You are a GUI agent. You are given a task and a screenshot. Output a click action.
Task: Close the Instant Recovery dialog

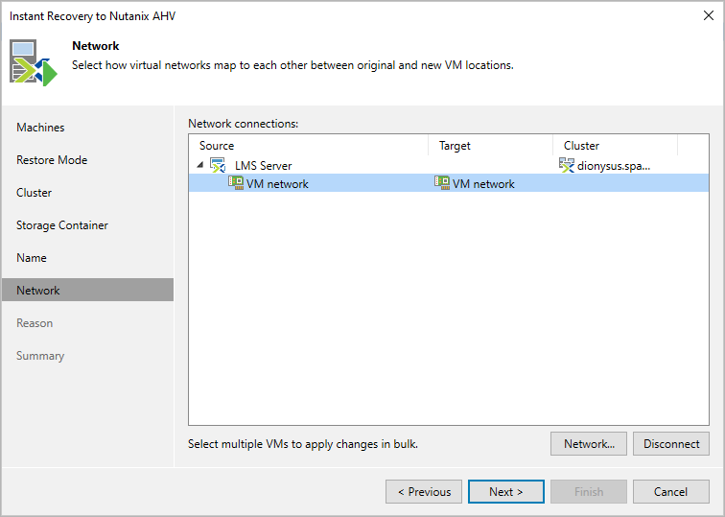[708, 16]
